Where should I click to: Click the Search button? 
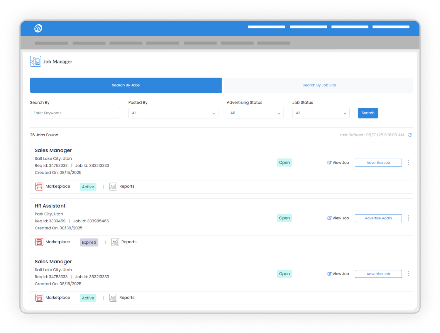(x=368, y=113)
